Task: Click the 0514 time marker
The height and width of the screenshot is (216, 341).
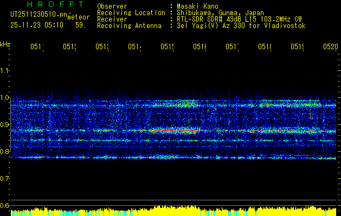Action: click(x=134, y=46)
